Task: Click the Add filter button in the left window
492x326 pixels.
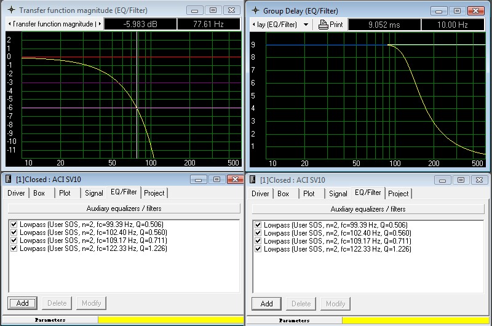Action: [x=23, y=303]
